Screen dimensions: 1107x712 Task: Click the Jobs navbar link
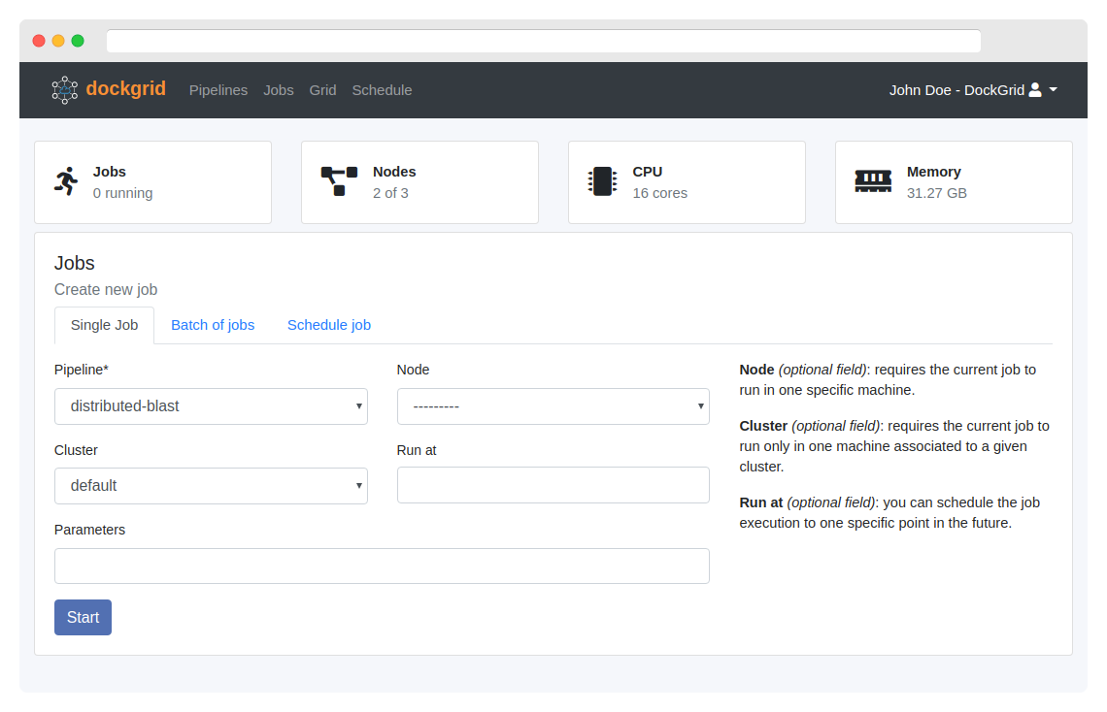pyautogui.click(x=279, y=90)
